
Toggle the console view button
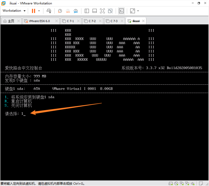click(x=121, y=11)
